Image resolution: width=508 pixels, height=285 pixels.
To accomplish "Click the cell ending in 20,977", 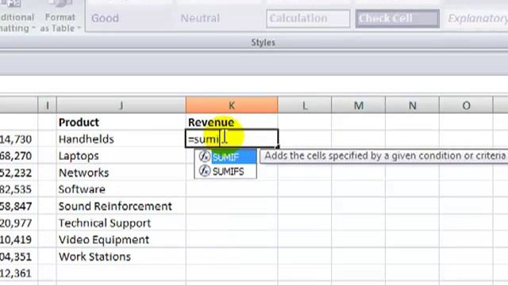I will (18, 223).
